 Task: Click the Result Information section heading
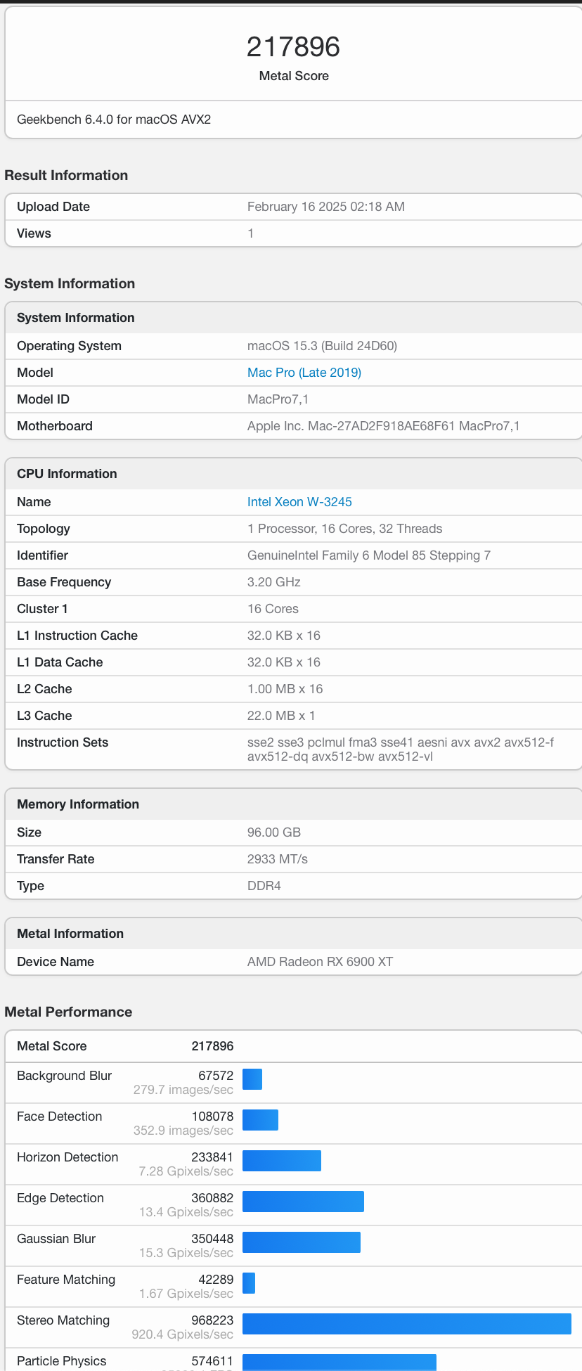click(66, 176)
